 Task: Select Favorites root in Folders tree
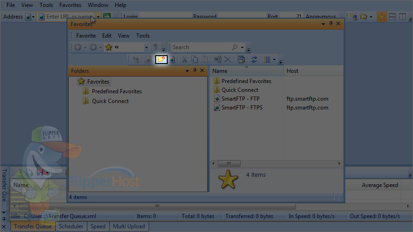[x=94, y=82]
